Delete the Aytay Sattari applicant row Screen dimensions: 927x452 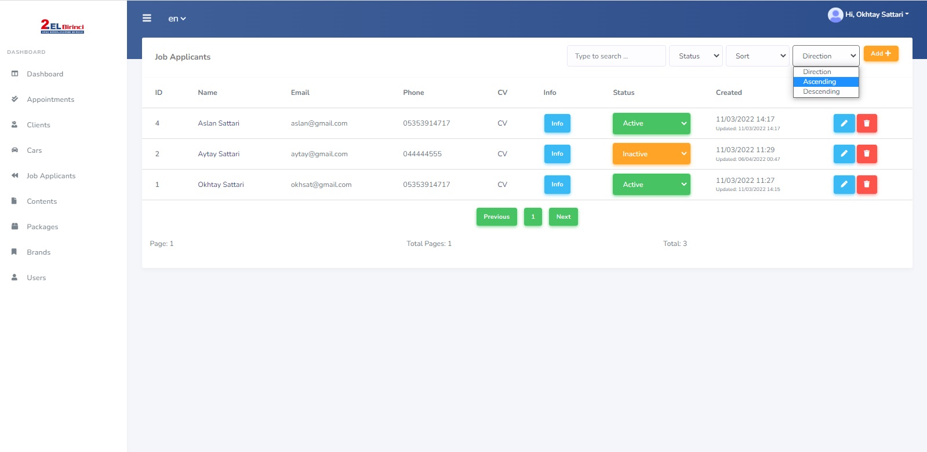pos(867,154)
